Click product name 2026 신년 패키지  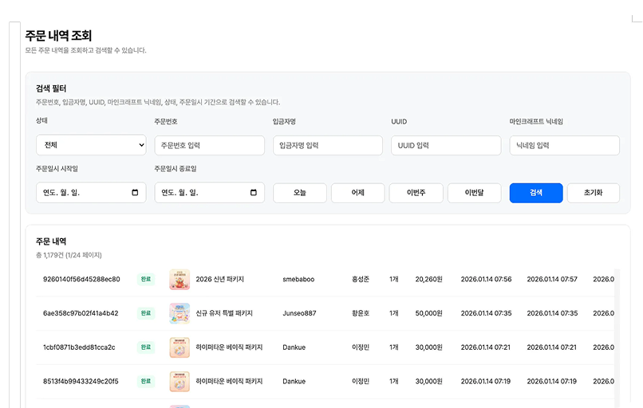tap(220, 280)
